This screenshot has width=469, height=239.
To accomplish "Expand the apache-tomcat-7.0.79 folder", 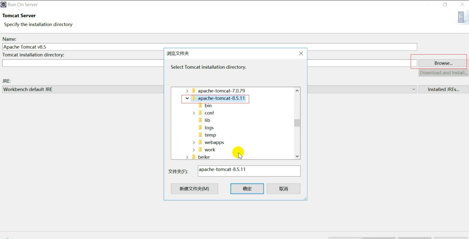I will point(187,91).
